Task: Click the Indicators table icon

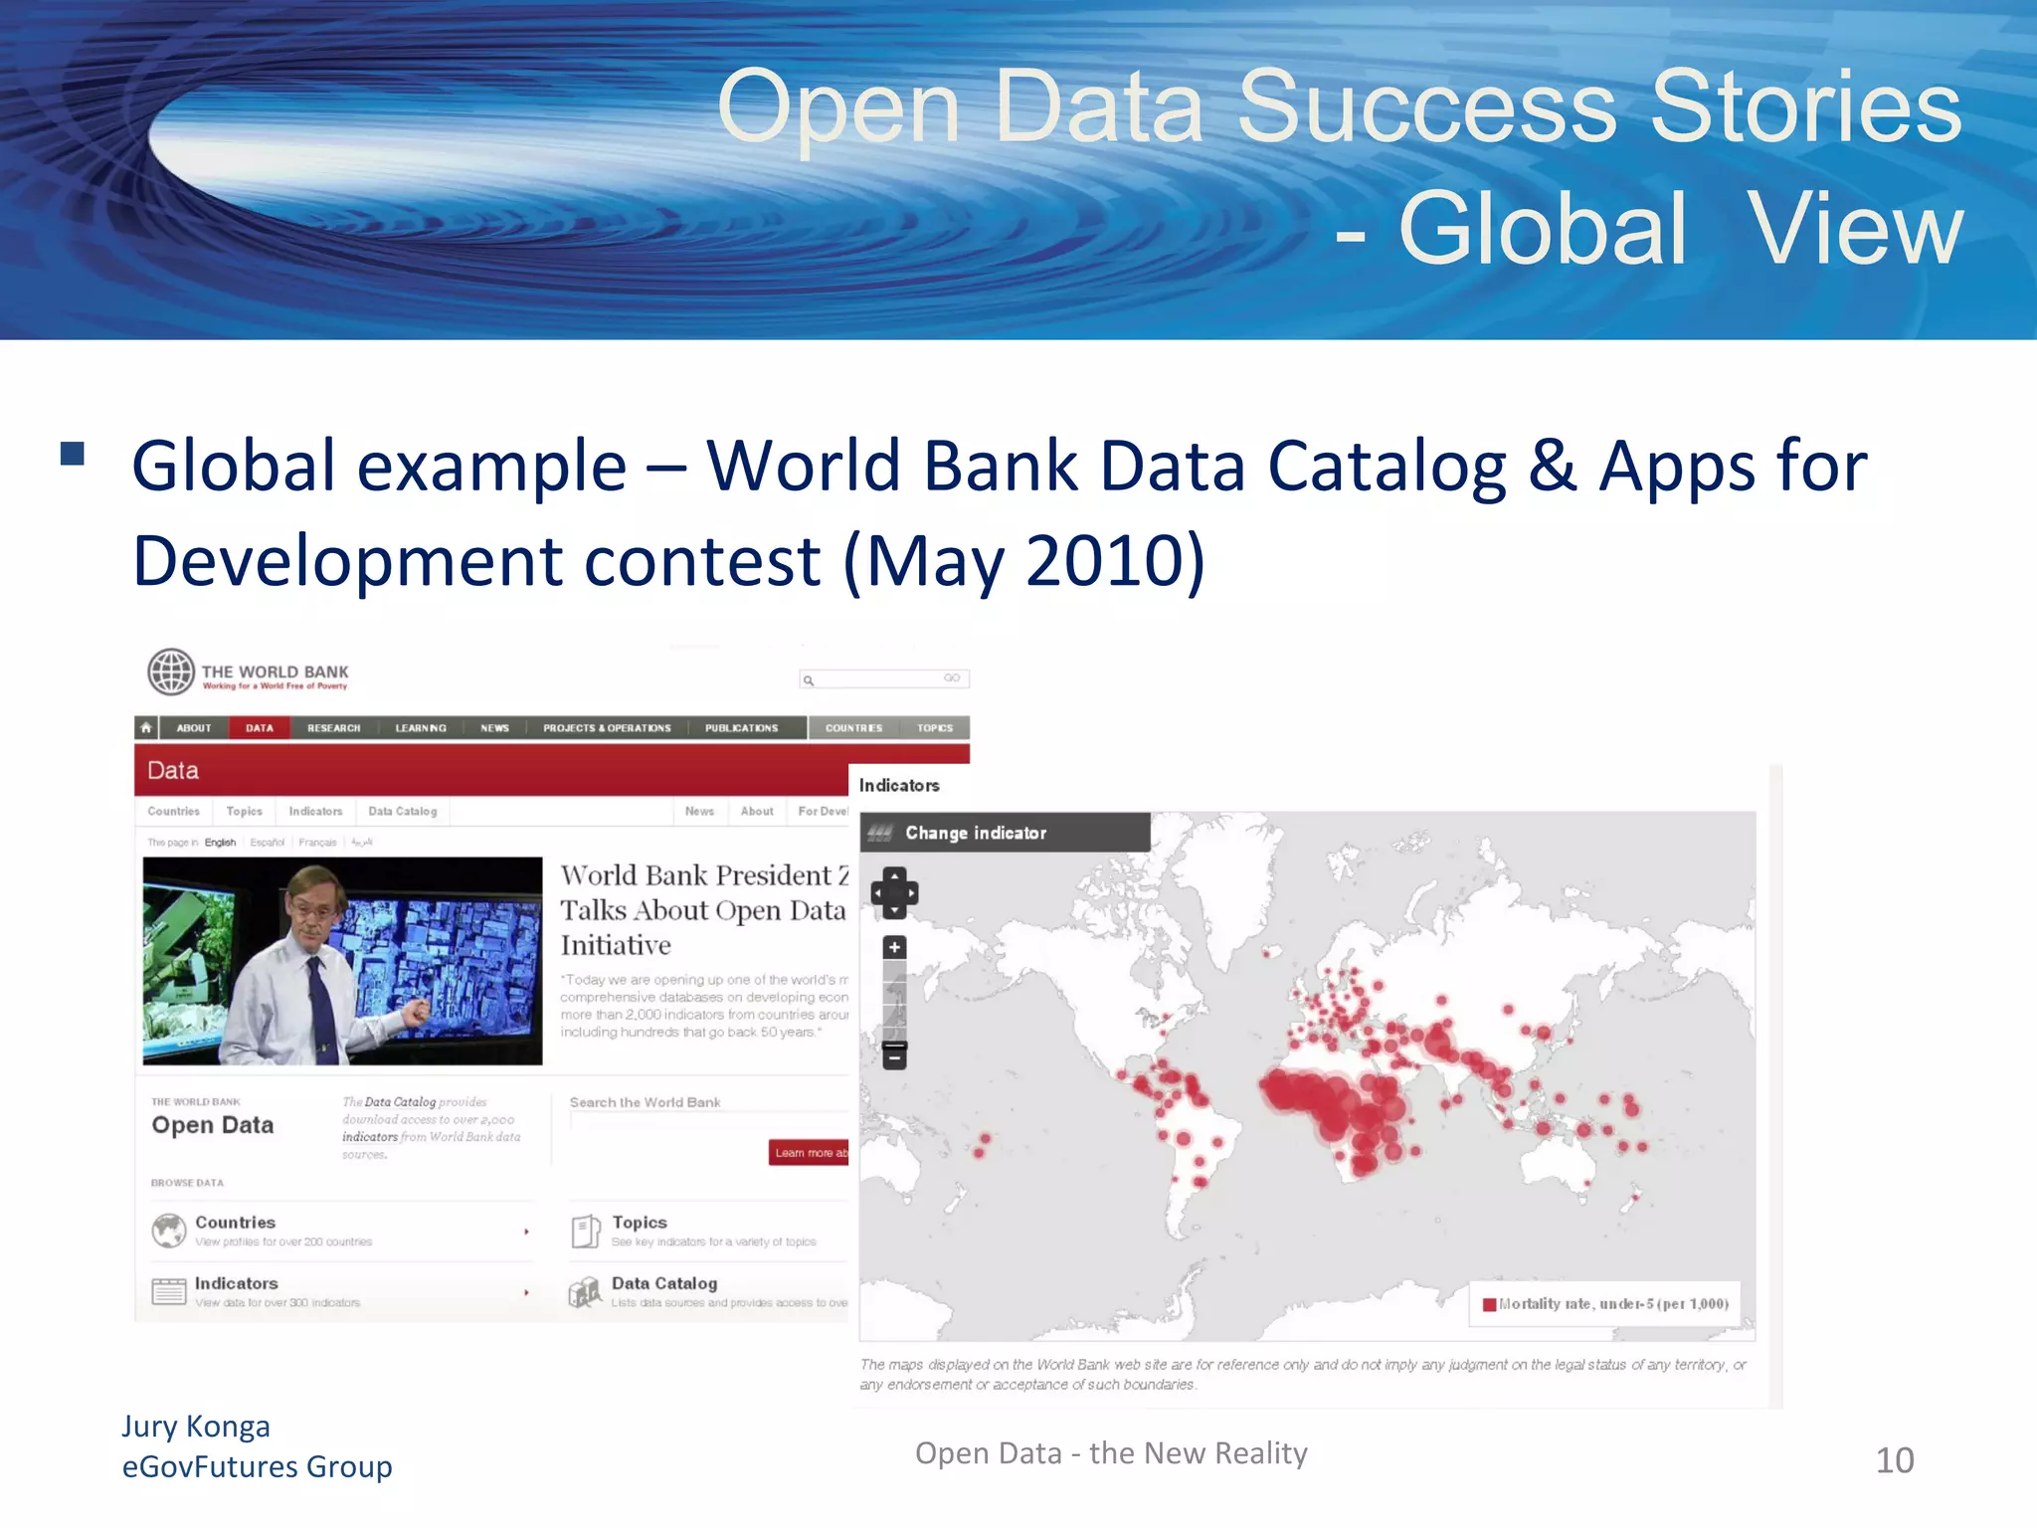Action: [169, 1291]
